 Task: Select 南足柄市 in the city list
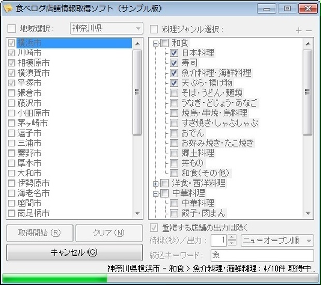(33, 213)
